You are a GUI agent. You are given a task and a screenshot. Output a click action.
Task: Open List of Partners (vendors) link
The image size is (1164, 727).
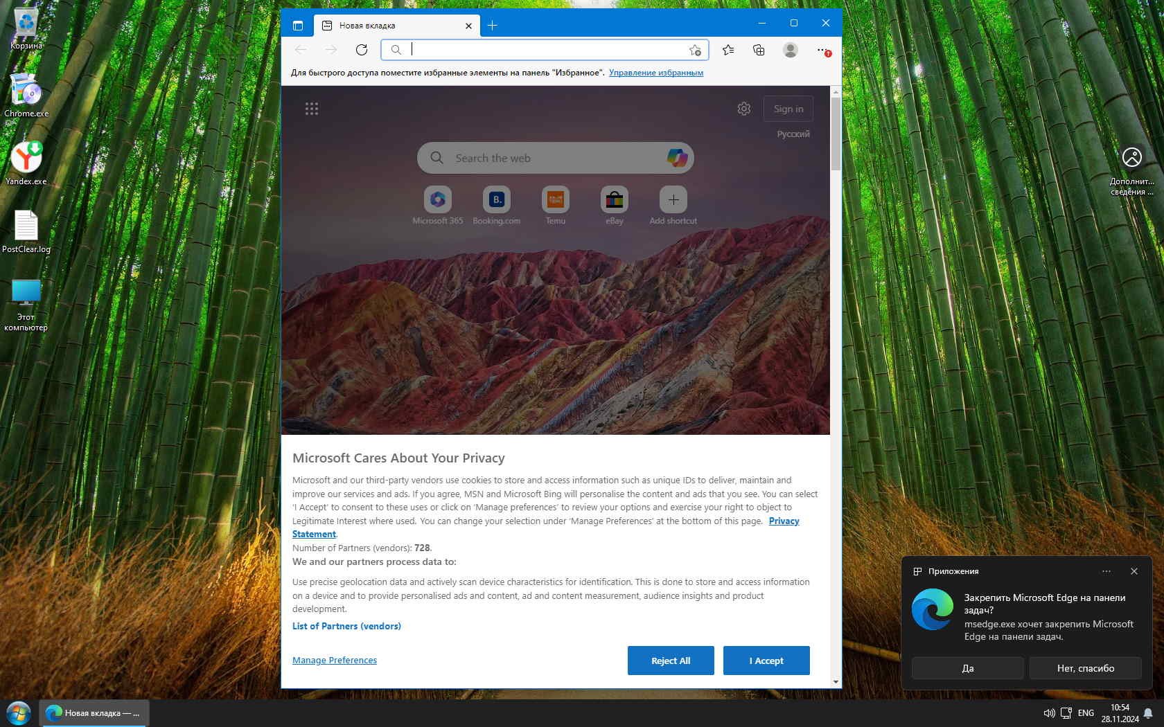(346, 627)
